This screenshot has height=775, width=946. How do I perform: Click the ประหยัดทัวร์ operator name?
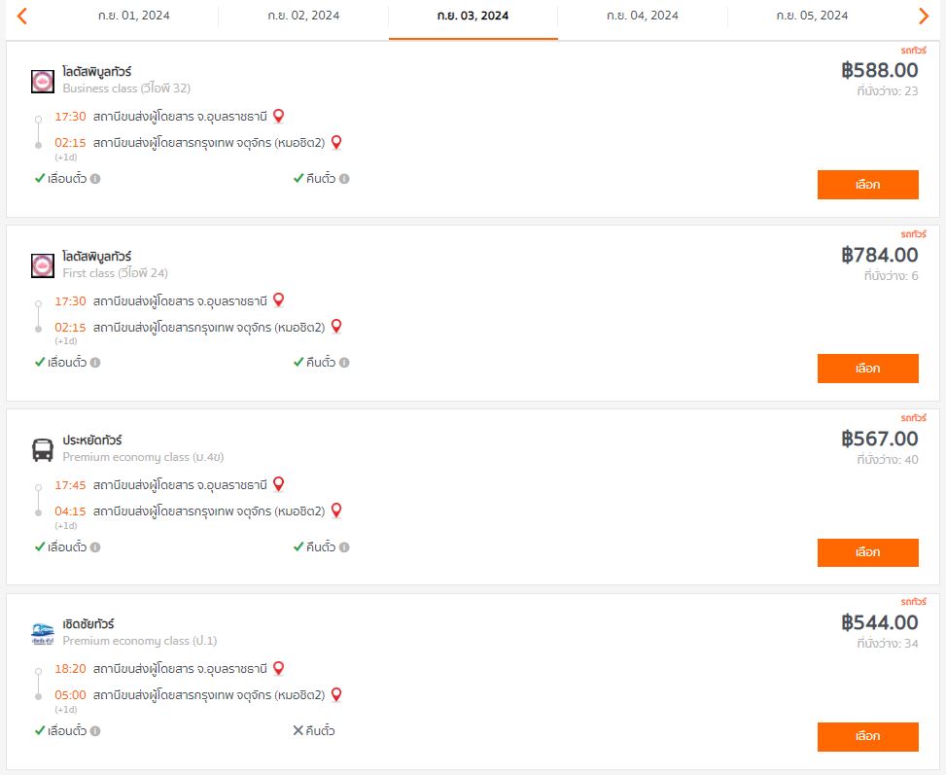pyautogui.click(x=92, y=440)
